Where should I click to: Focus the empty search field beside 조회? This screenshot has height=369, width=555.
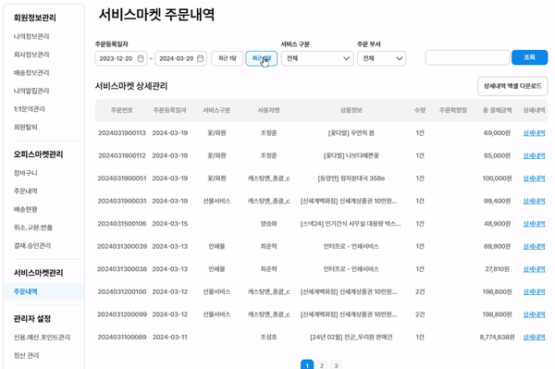(467, 57)
